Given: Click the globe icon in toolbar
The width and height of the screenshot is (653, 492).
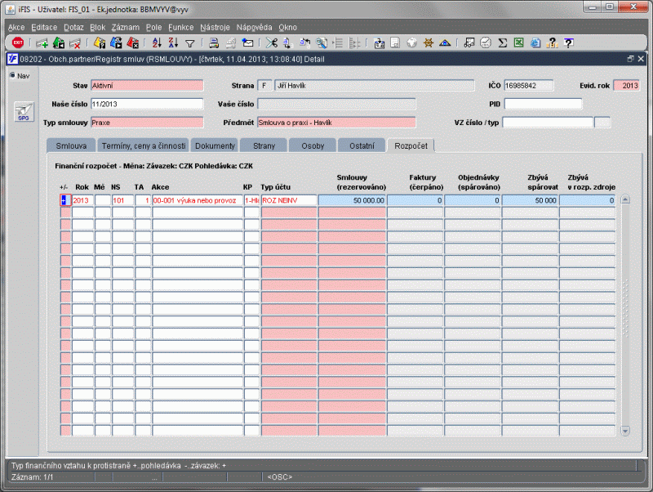Looking at the screenshot, I should pyautogui.click(x=412, y=42).
